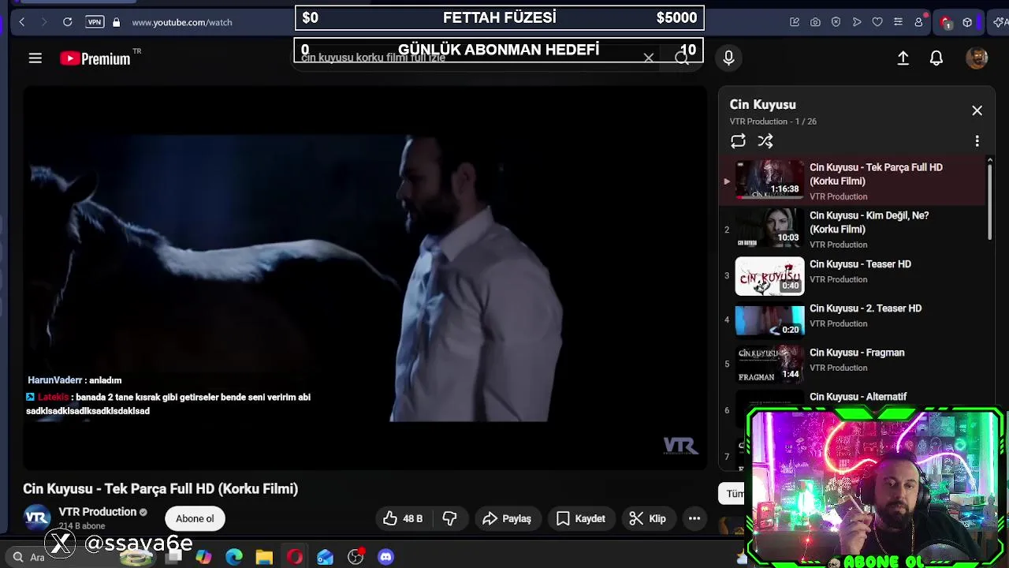Open Opera profile account icon
This screenshot has width=1009, height=568.
coord(918,22)
